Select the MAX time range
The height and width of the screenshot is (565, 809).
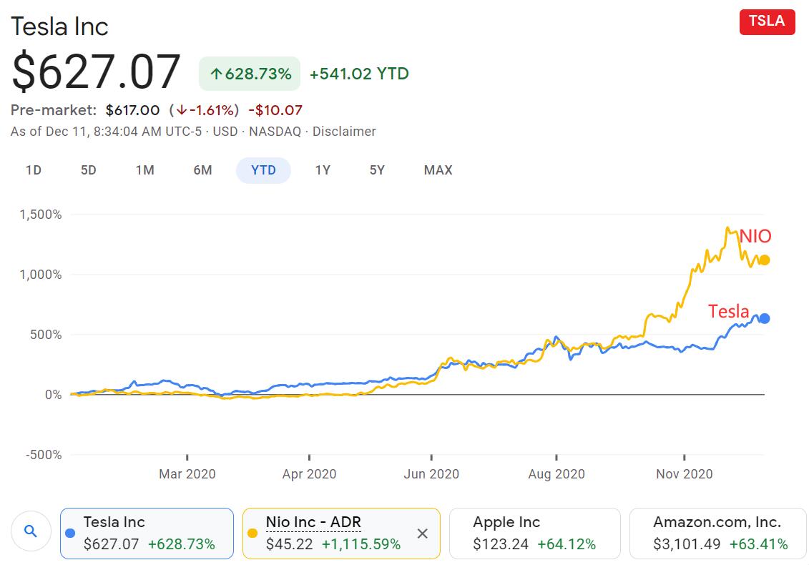click(438, 170)
